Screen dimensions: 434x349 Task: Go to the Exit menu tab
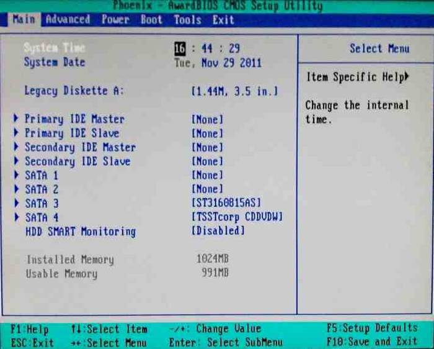click(x=223, y=20)
